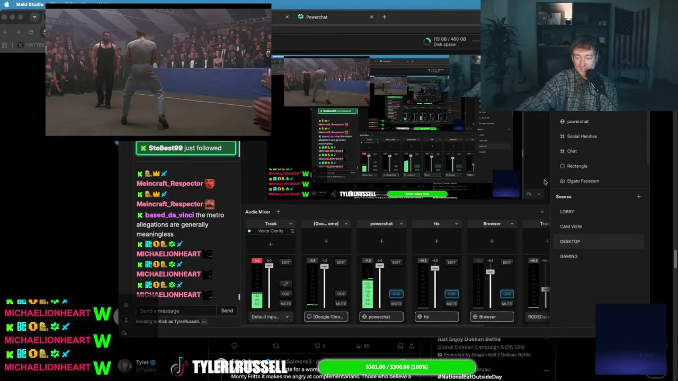Switch to the DESKTOP scene
The image size is (678, 381).
pyautogui.click(x=600, y=241)
